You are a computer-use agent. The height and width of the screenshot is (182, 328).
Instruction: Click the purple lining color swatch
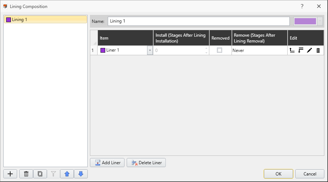click(x=305, y=21)
